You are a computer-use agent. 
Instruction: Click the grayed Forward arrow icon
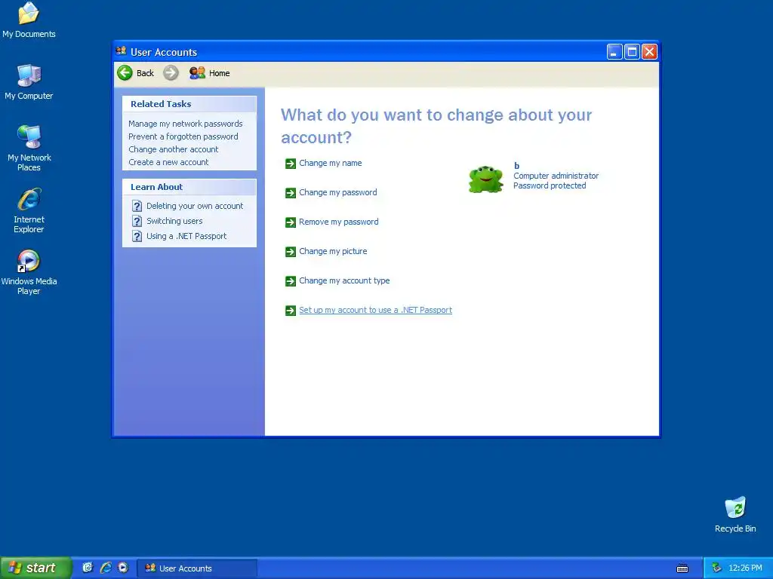(171, 73)
